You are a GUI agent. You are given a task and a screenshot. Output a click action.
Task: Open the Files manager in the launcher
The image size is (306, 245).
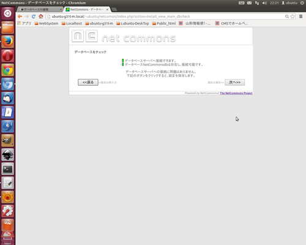(x=8, y=28)
